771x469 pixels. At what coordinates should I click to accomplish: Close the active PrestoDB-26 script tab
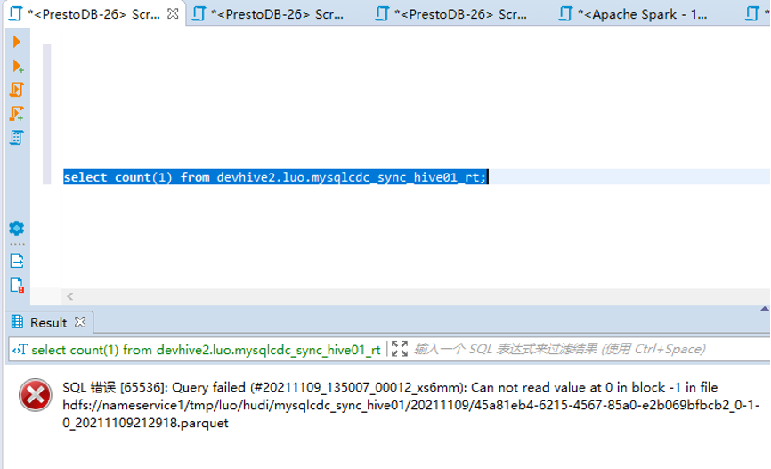(173, 13)
